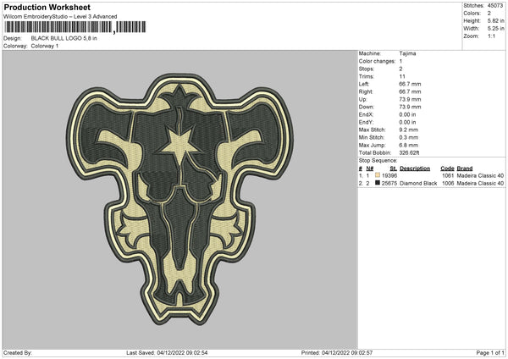The width and height of the screenshot is (508, 359).
Task: Click the black bull embroidery design preview
Action: click(180, 199)
